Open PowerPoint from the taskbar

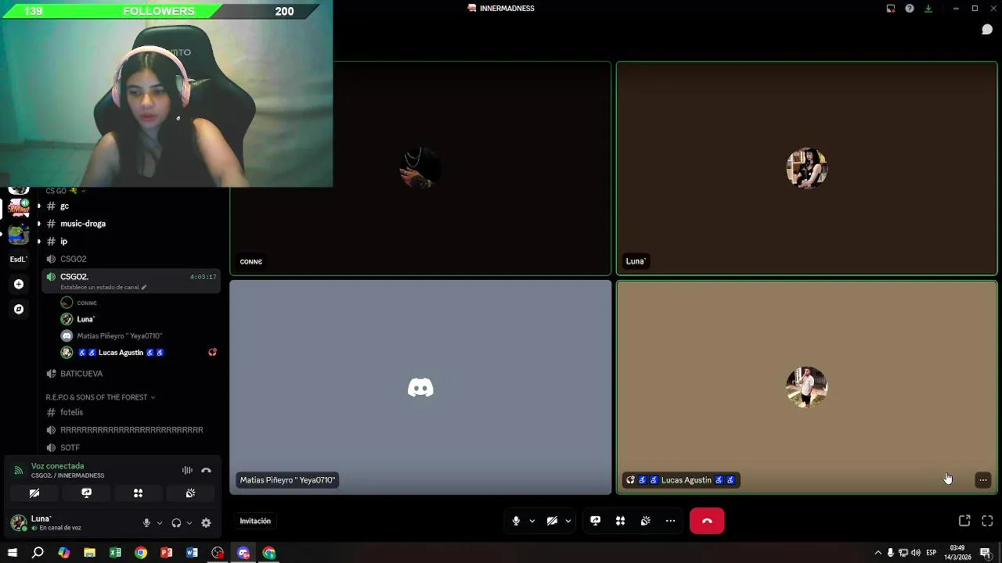click(x=167, y=553)
